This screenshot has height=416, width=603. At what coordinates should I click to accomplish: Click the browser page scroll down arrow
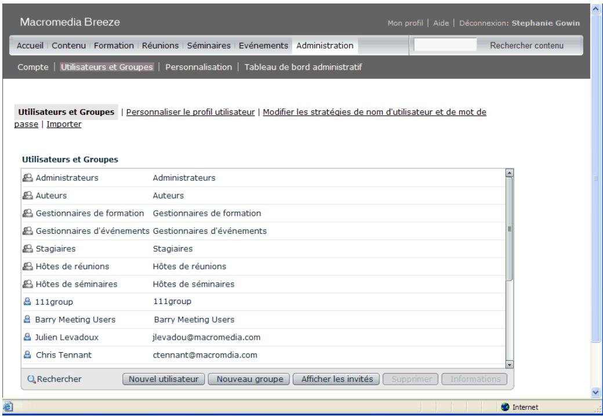pos(595,393)
